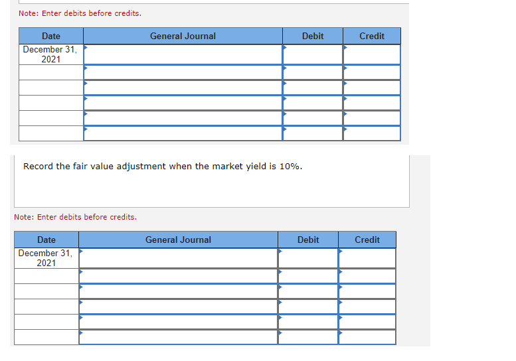Click first-row Debit cell in fair value table
516x361 pixels.
[308, 258]
